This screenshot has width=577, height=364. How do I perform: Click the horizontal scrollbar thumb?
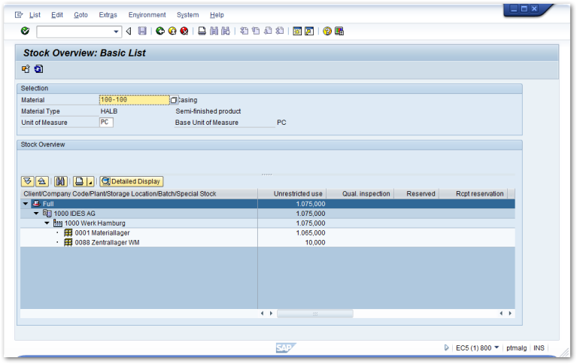315,314
